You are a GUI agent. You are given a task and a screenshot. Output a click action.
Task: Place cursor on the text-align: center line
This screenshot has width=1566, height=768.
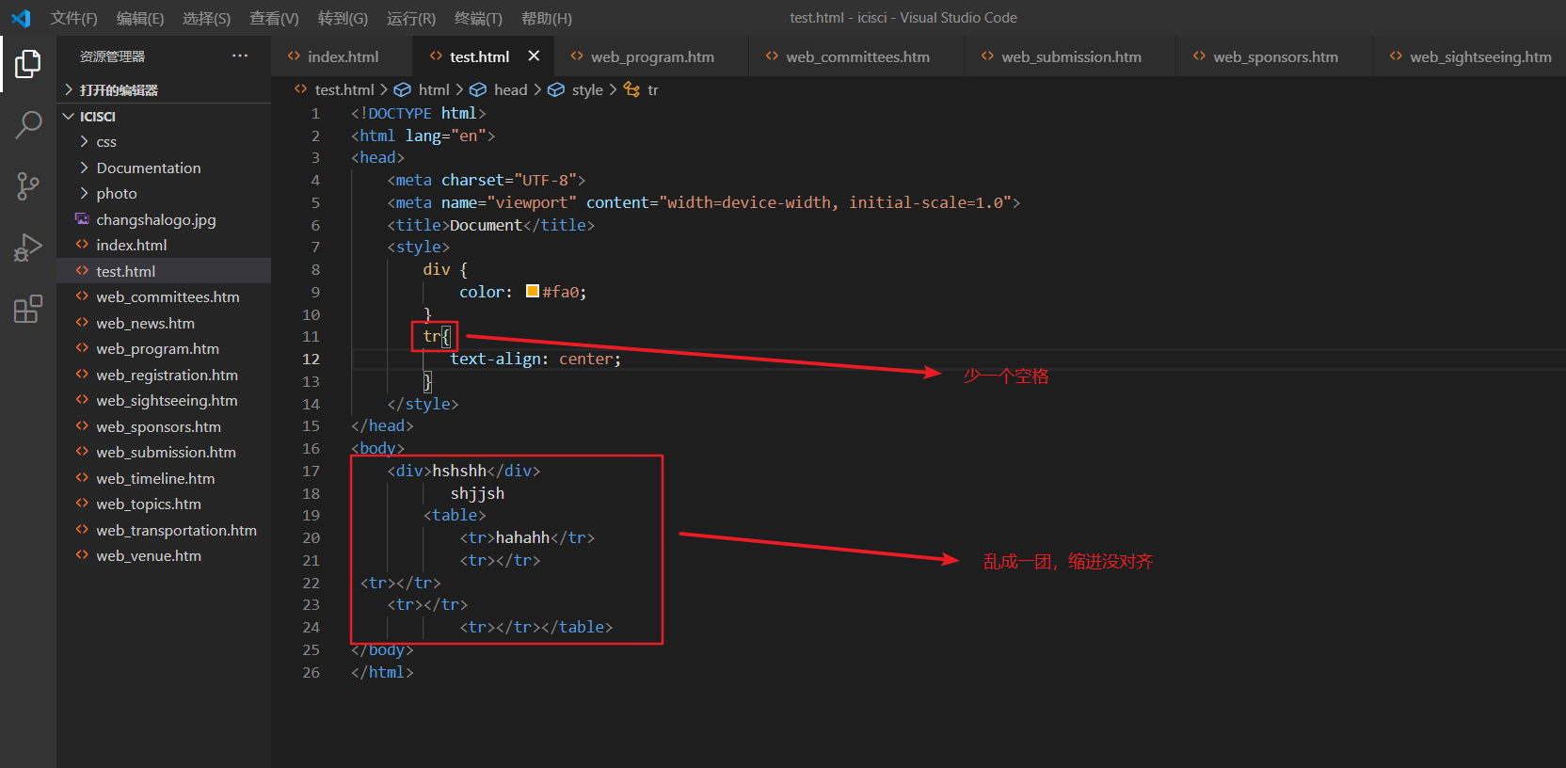[x=535, y=359]
